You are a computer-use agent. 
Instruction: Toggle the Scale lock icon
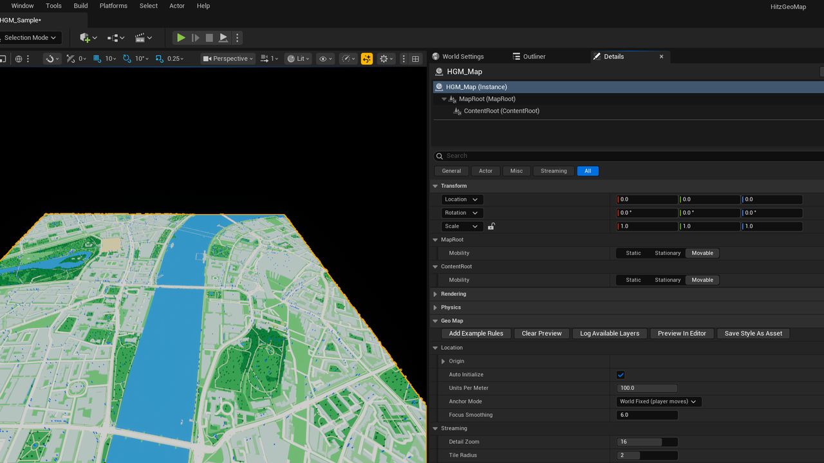(491, 226)
